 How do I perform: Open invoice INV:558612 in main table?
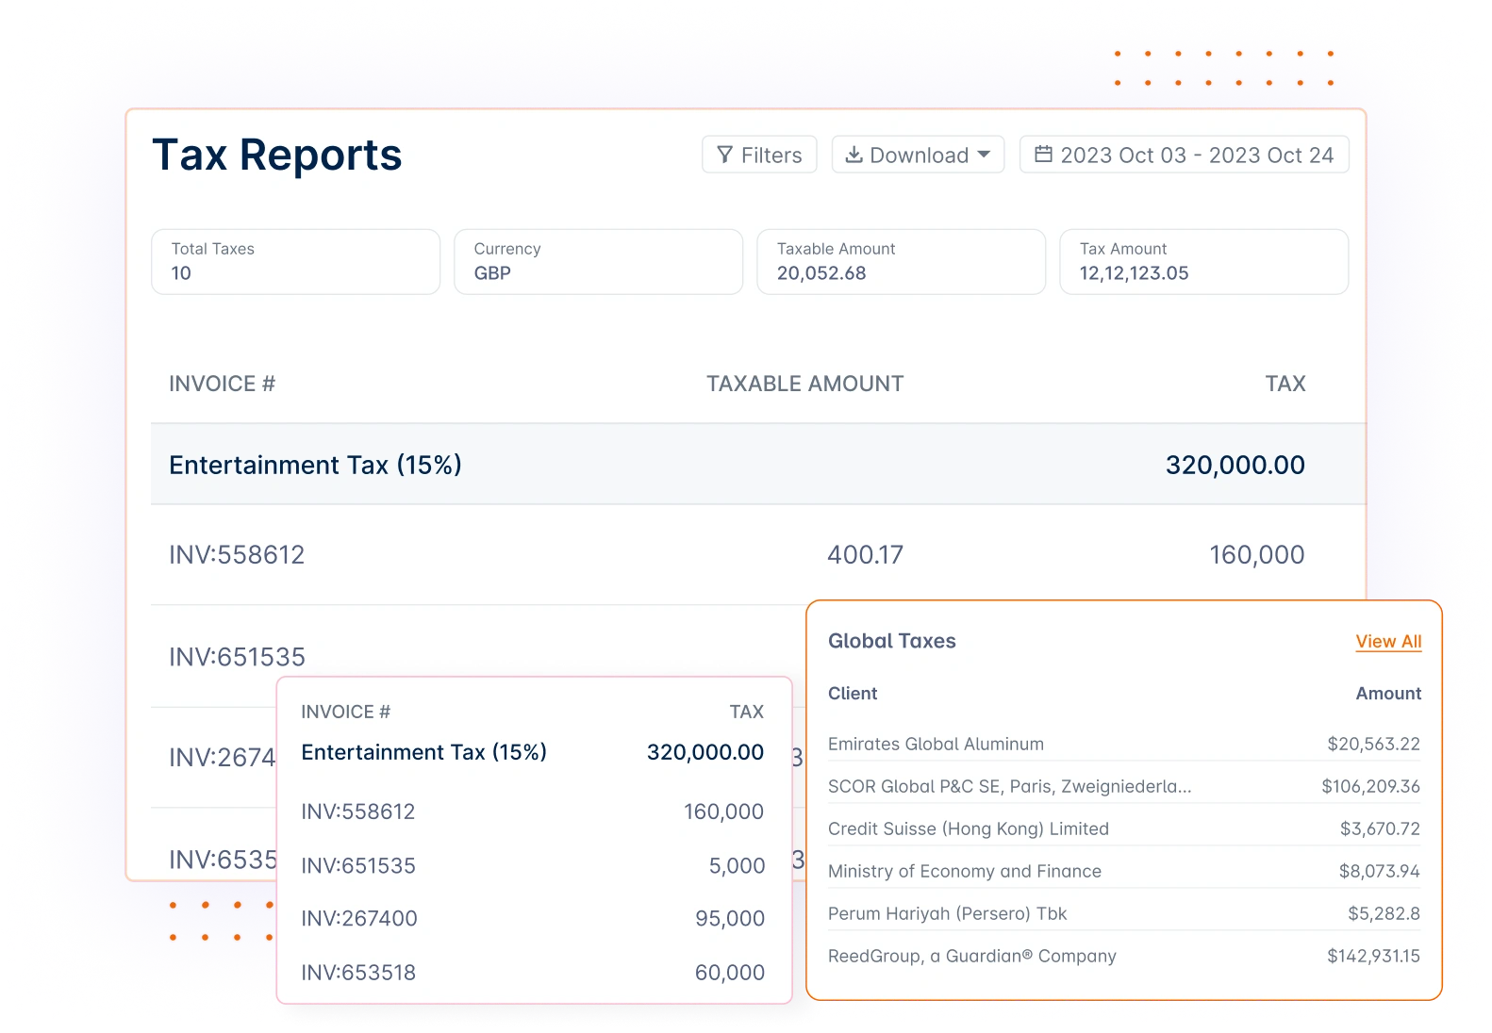click(237, 555)
